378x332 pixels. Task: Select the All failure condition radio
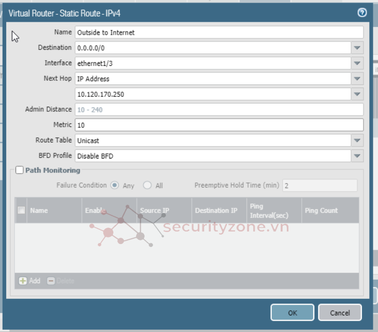pyautogui.click(x=148, y=185)
